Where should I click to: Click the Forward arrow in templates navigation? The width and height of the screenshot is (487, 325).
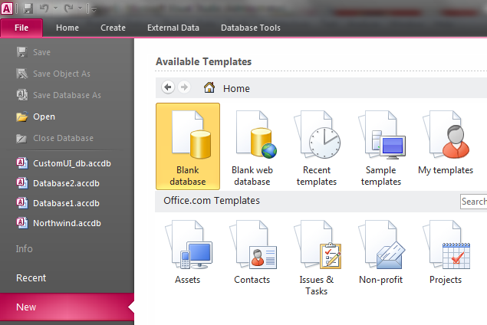coord(184,87)
